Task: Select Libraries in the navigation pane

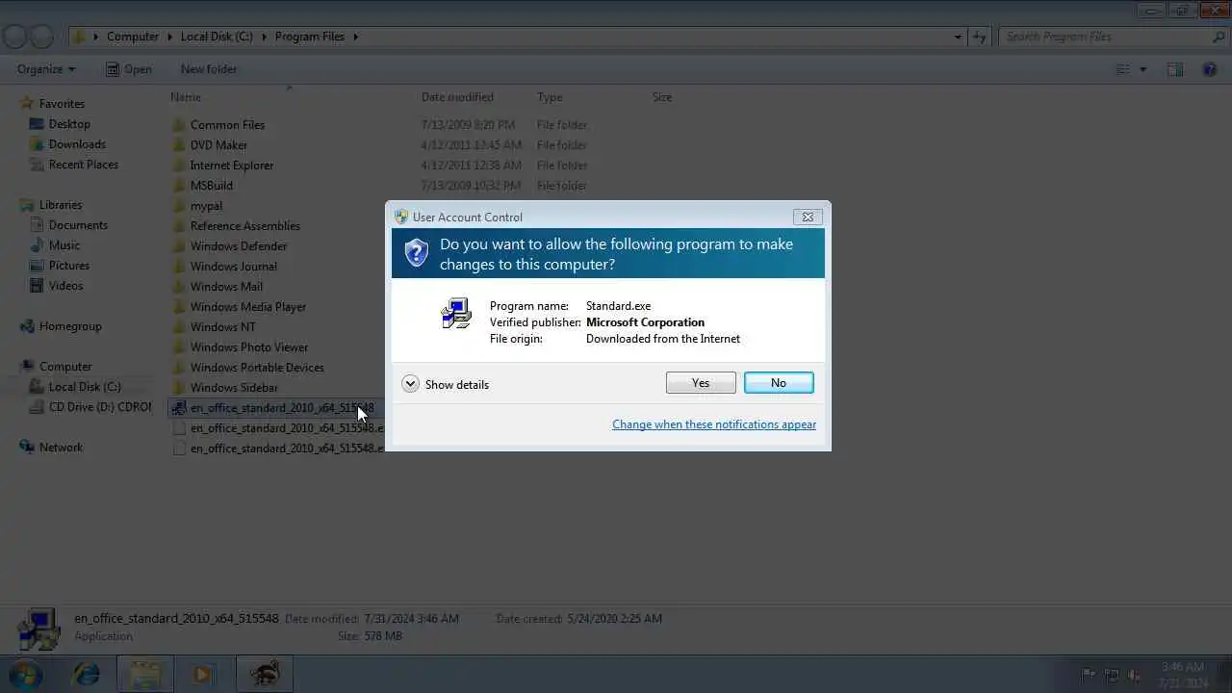Action: tap(61, 205)
